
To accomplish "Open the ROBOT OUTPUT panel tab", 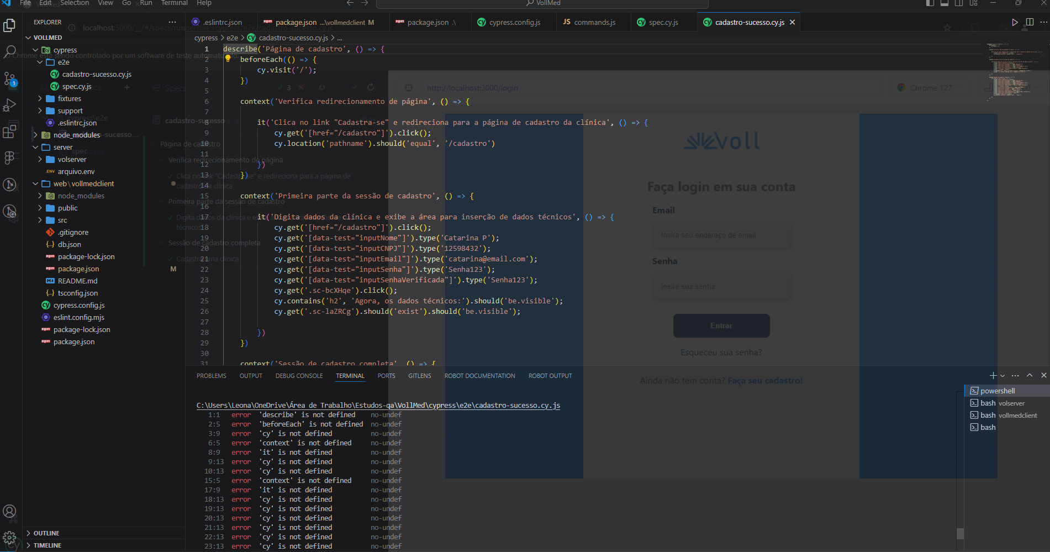I will 550,376.
